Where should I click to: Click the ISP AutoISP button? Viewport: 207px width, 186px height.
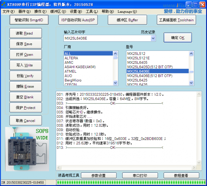[78, 20]
